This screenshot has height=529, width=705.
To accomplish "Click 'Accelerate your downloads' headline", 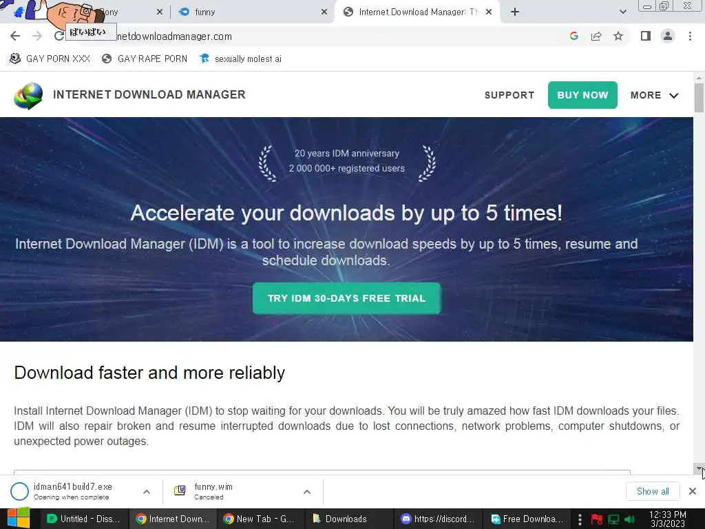I will [346, 213].
